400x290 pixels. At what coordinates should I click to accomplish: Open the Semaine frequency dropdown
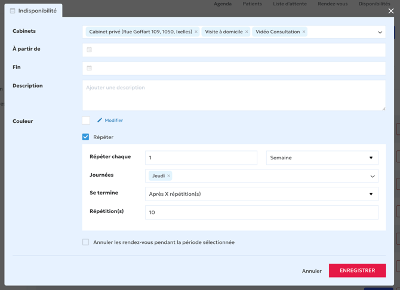(x=322, y=158)
